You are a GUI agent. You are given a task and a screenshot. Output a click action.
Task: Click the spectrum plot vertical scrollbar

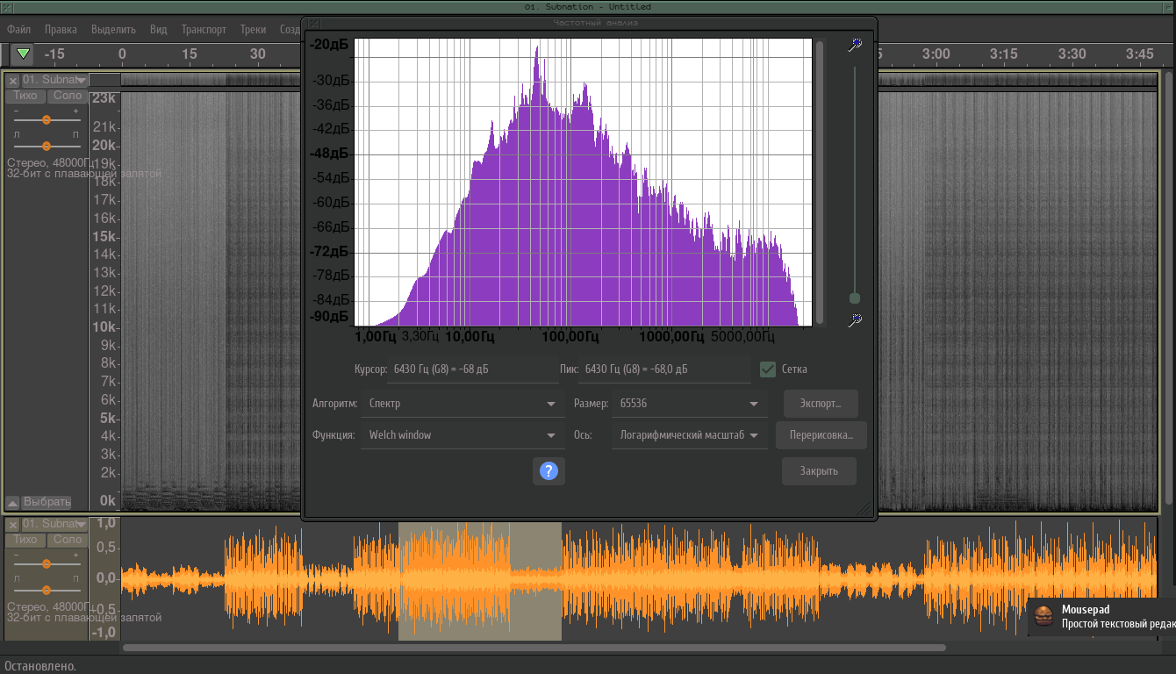[x=820, y=182]
